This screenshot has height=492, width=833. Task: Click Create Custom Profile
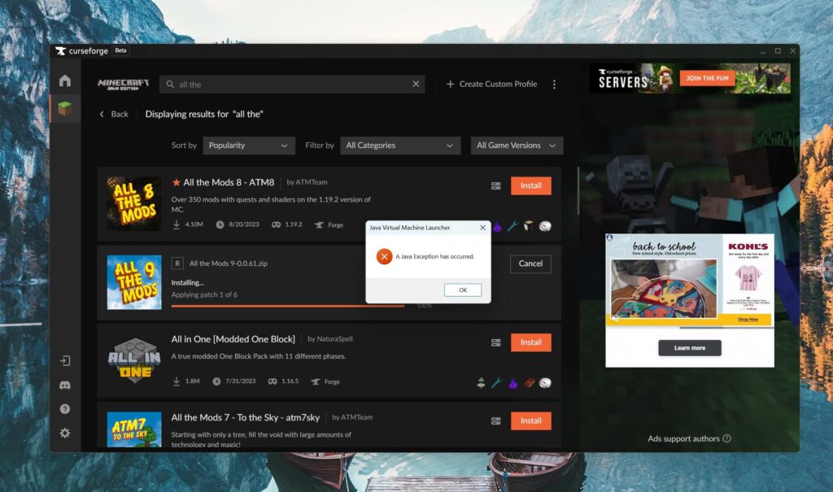[x=491, y=84]
